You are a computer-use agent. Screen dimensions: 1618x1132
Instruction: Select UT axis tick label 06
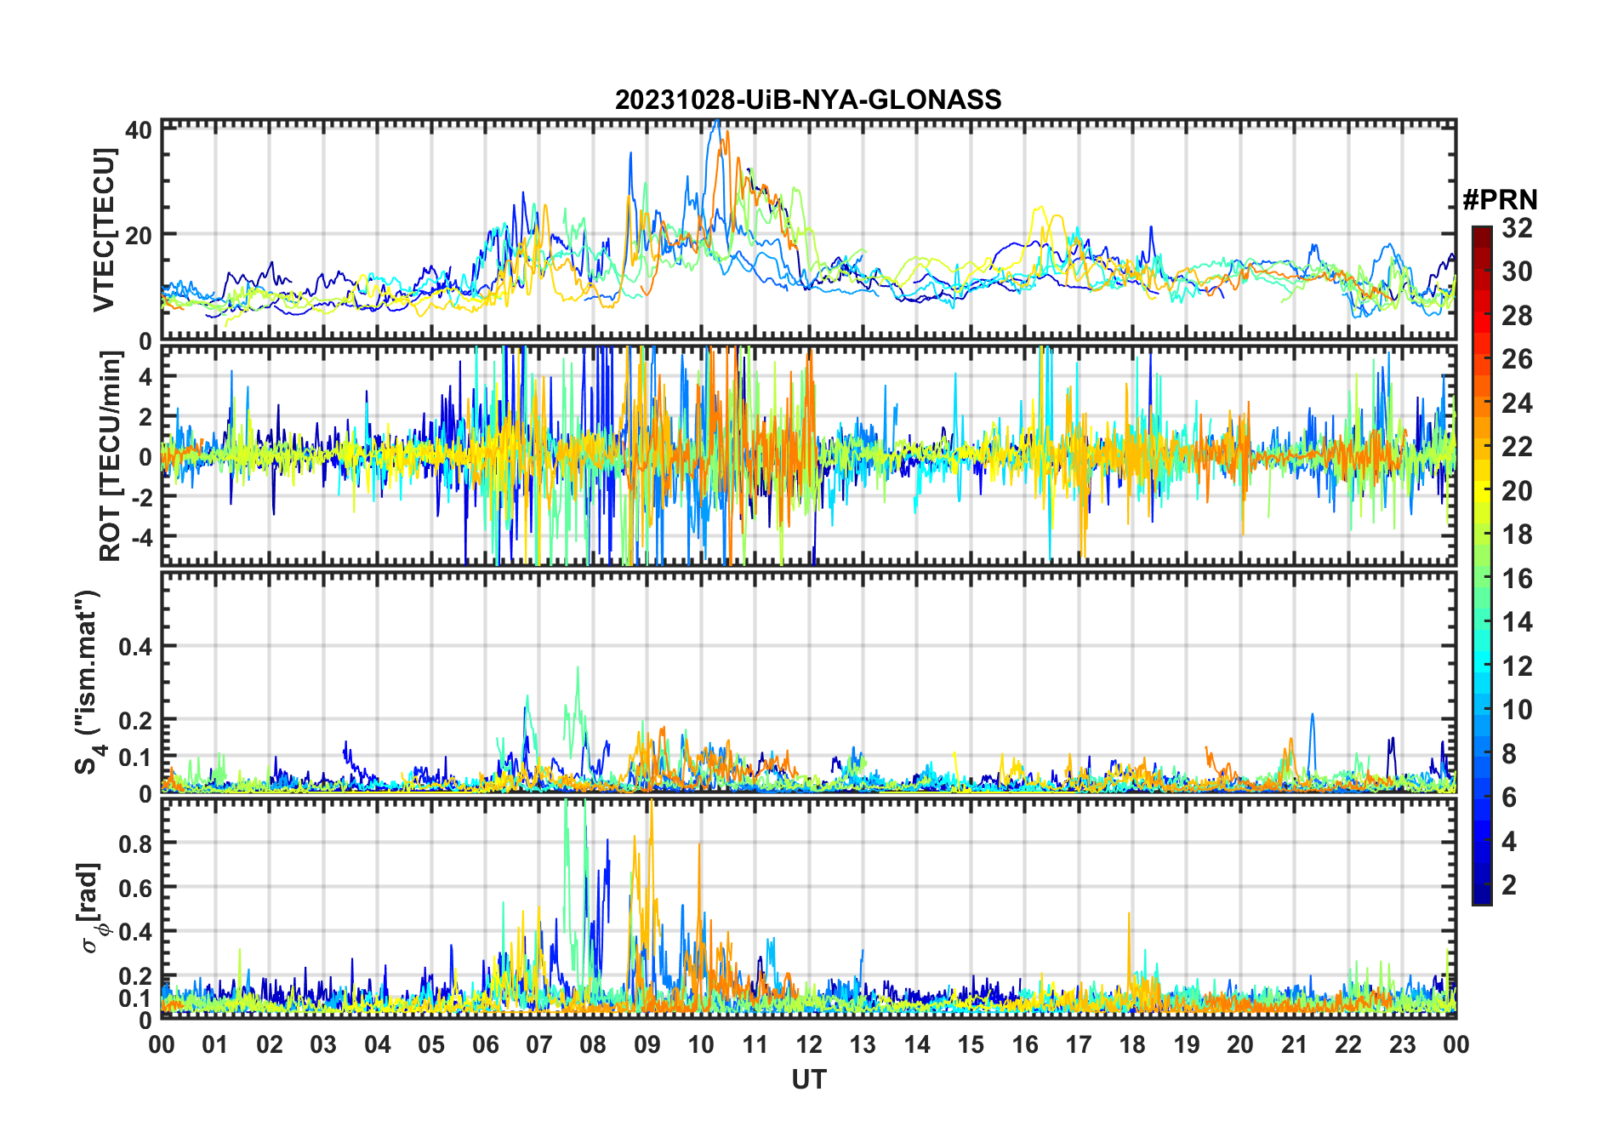(x=485, y=1044)
